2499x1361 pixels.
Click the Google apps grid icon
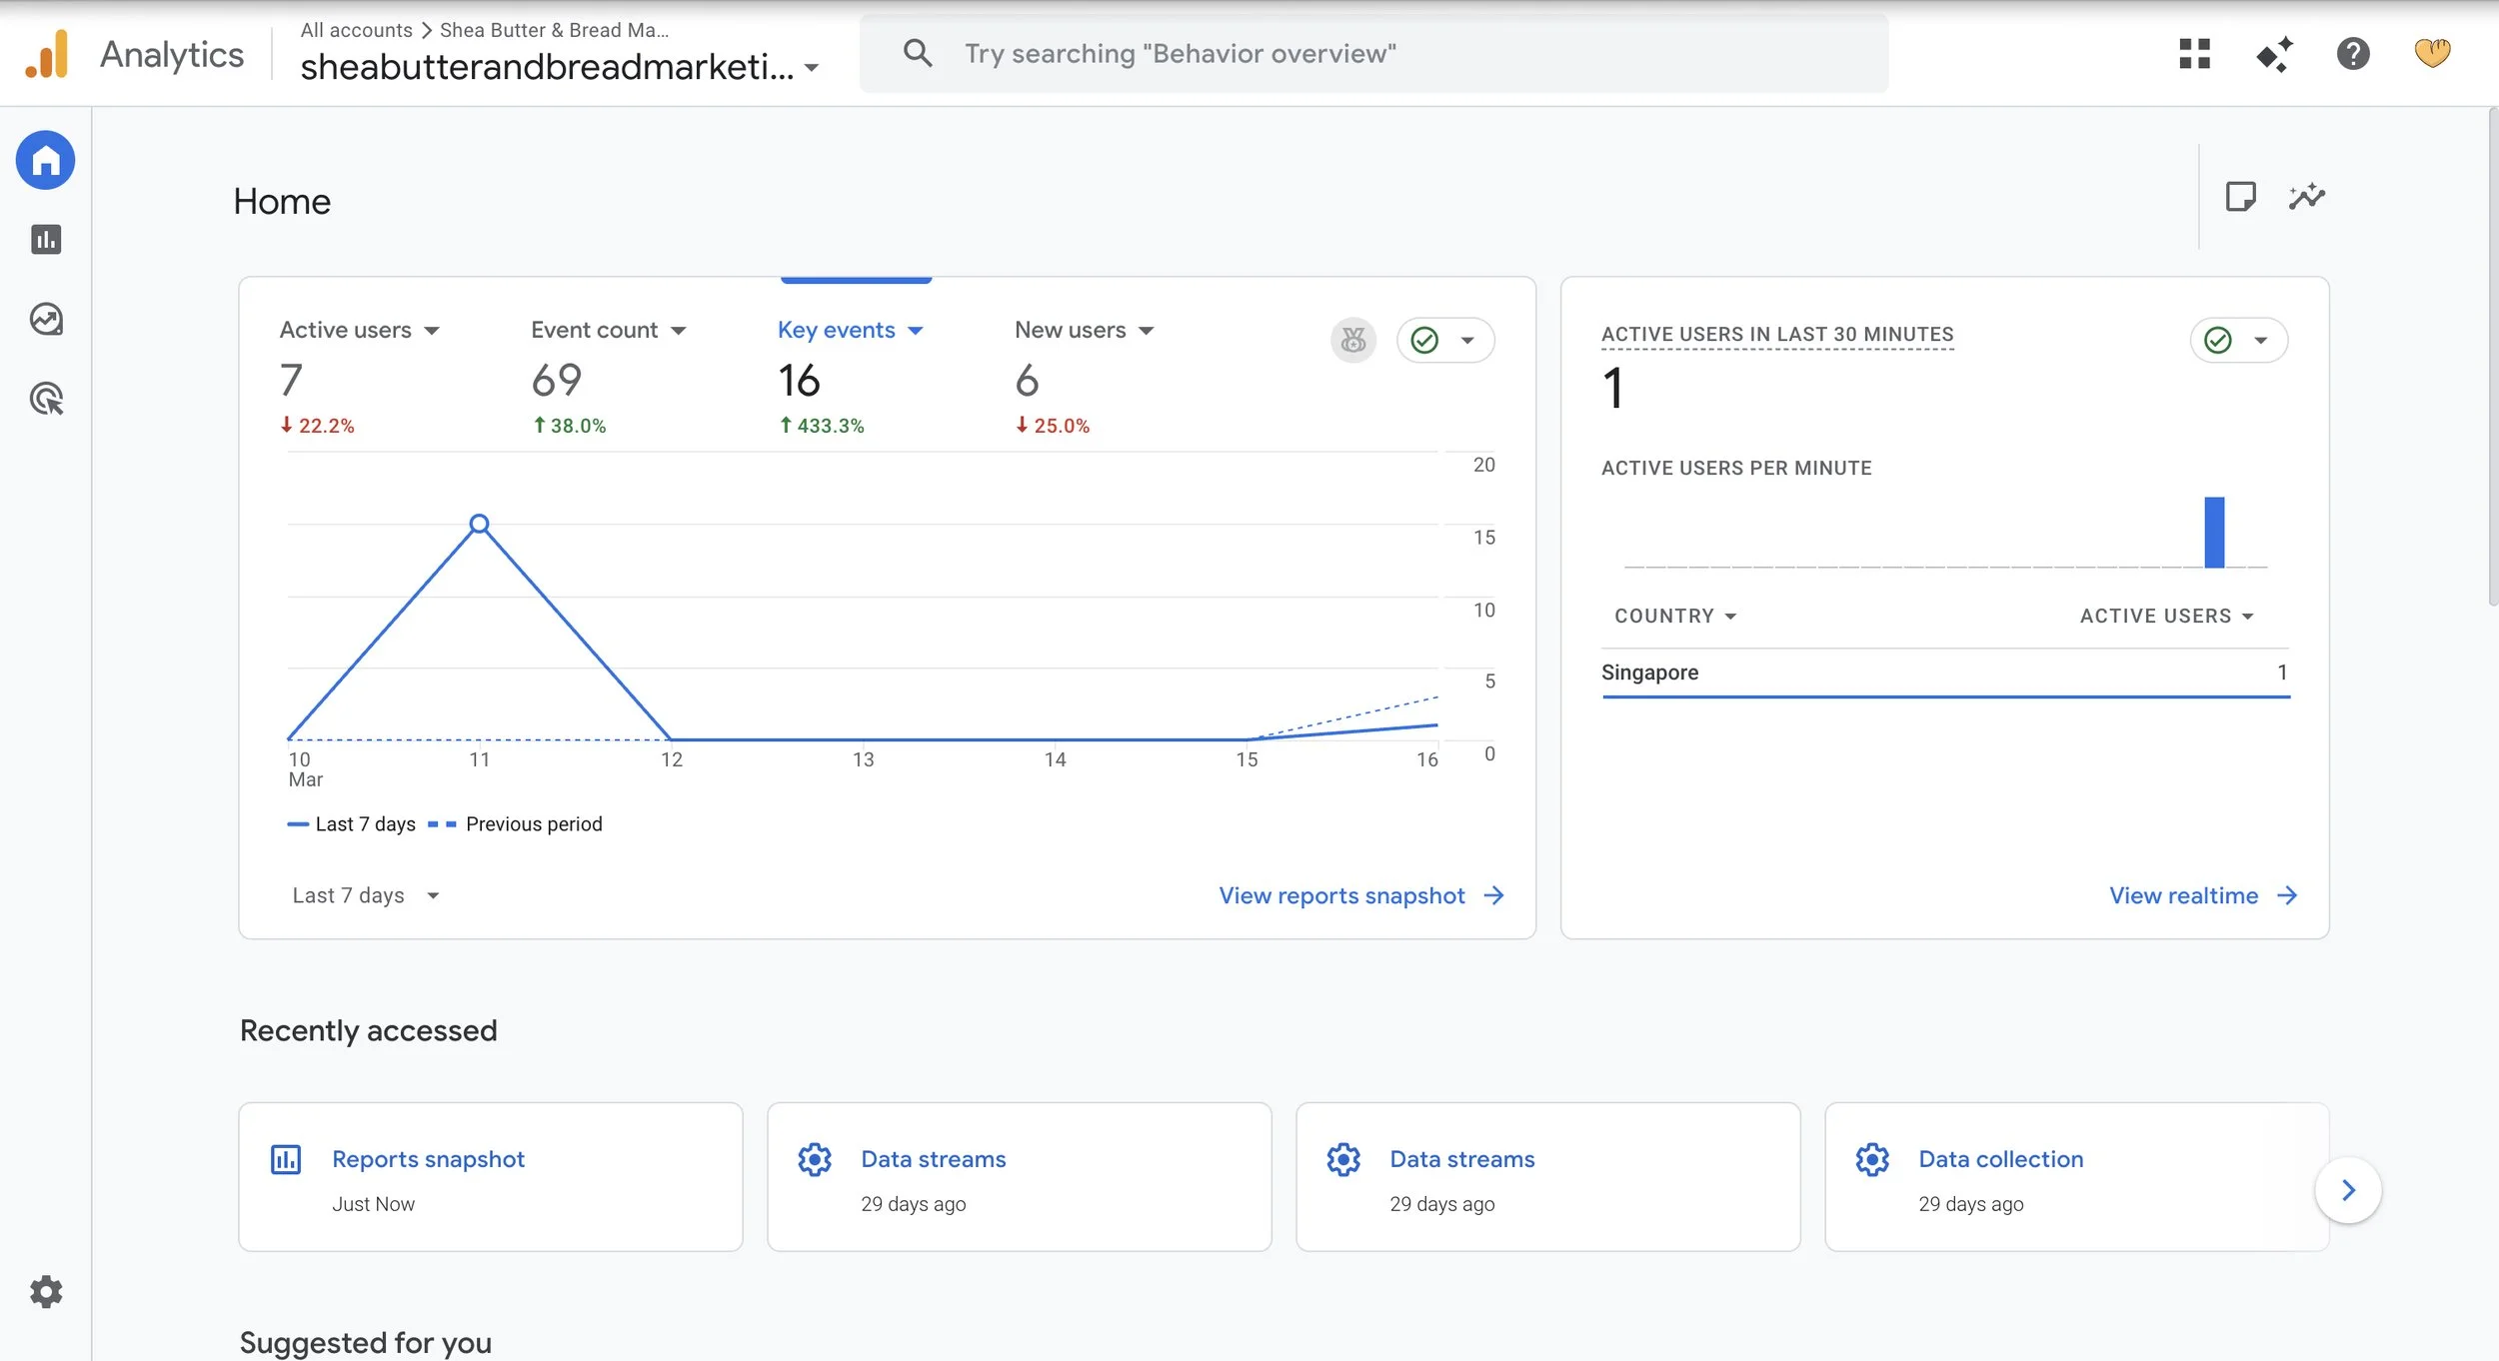[2194, 53]
